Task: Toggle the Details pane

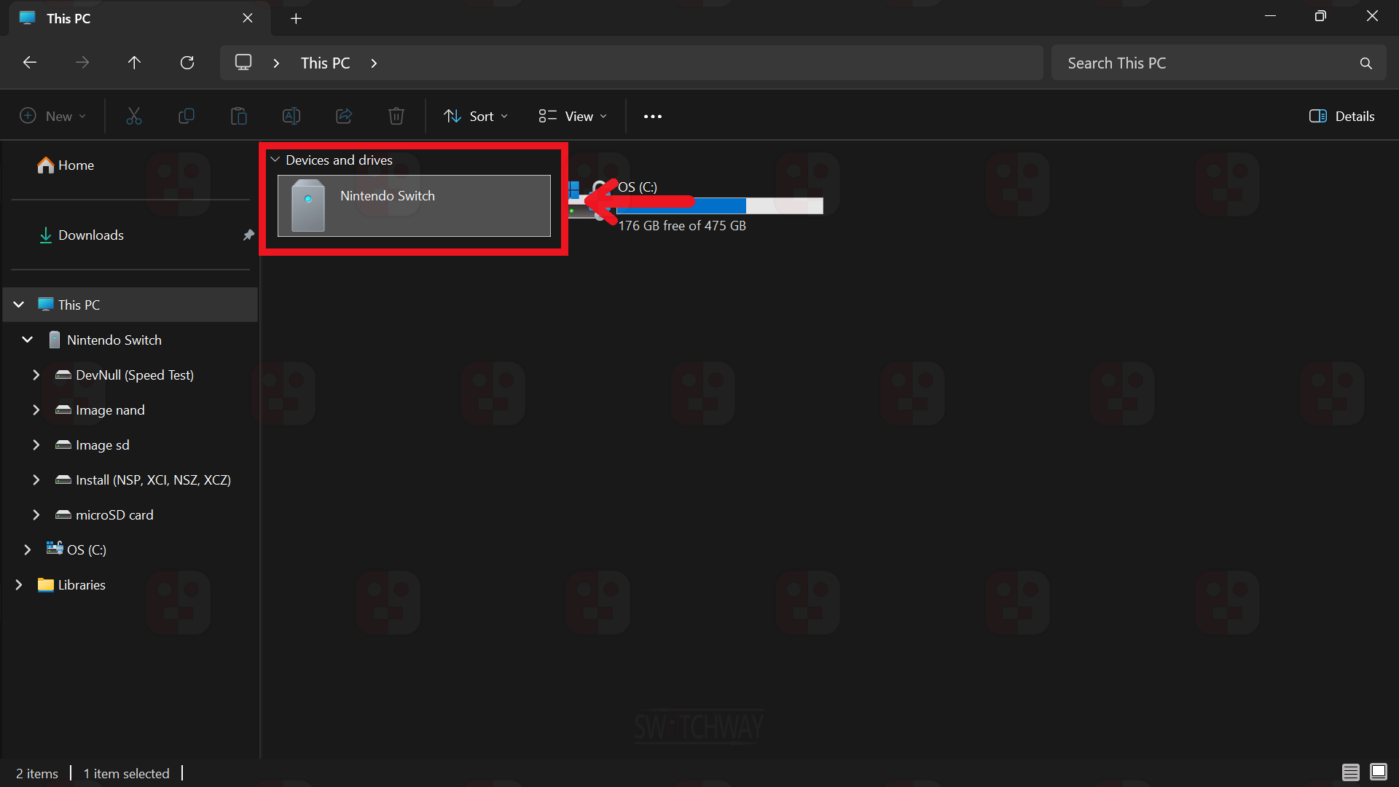Action: tap(1341, 116)
